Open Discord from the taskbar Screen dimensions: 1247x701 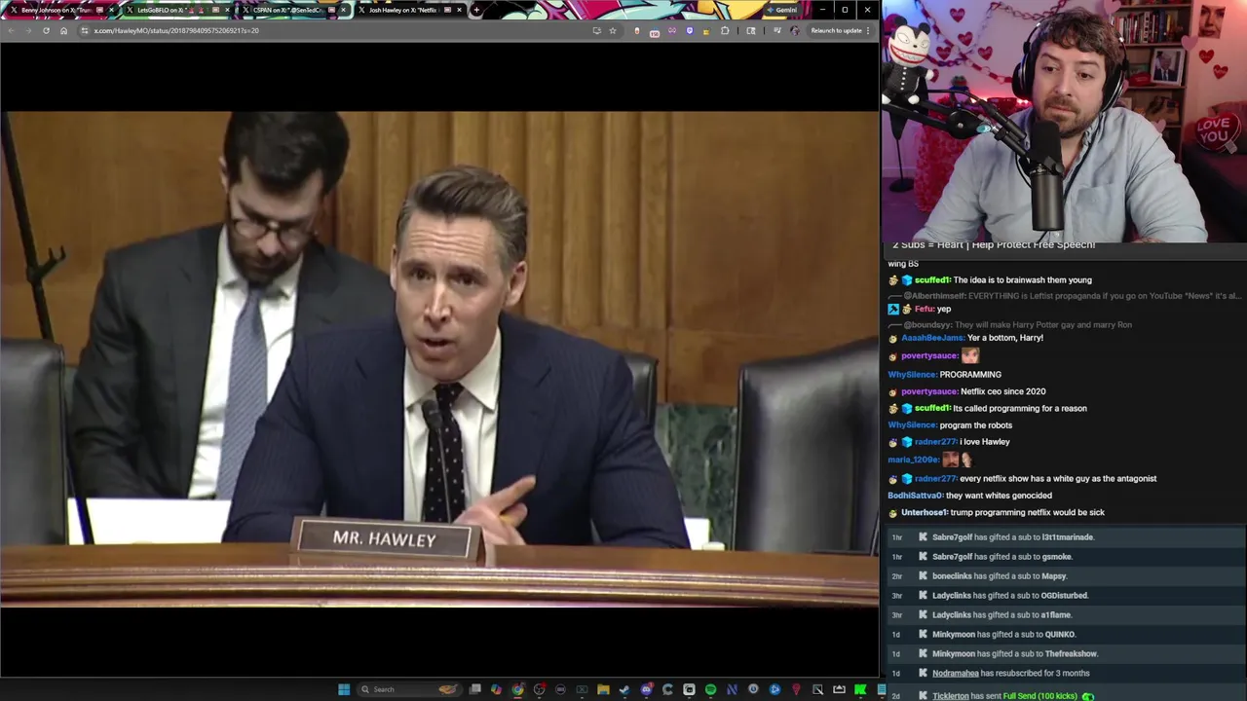coord(646,689)
